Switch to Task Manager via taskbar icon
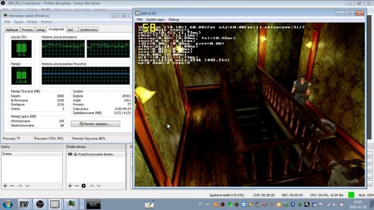374x210 pixels. pos(71,204)
